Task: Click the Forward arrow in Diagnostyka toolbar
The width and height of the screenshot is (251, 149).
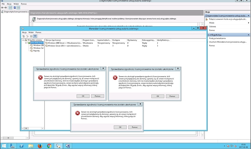Action: click(x=5, y=8)
